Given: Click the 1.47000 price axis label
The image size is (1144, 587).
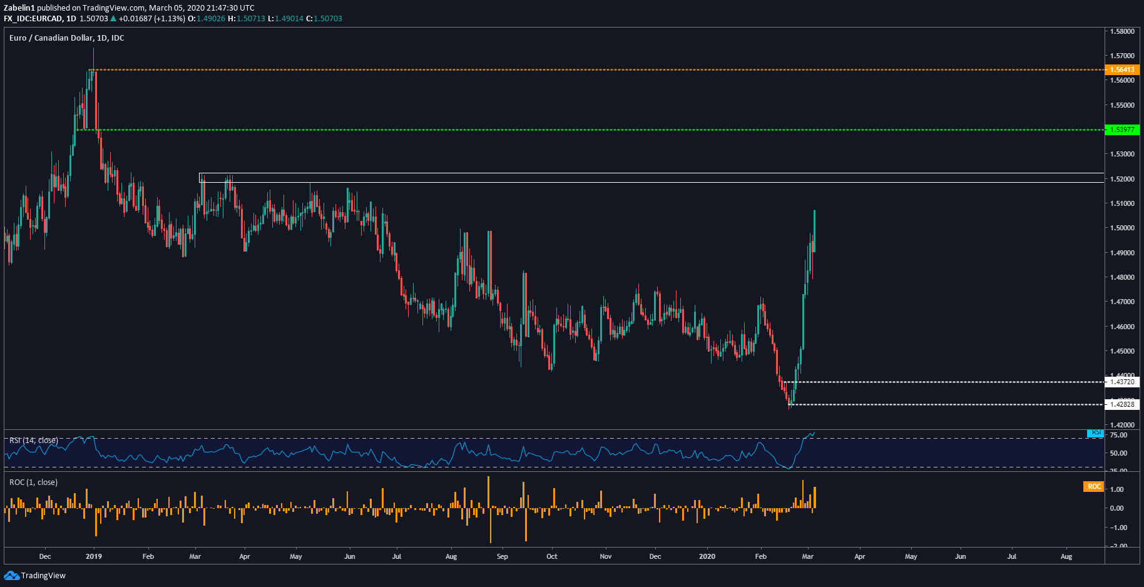Looking at the screenshot, I should pyautogui.click(x=1122, y=302).
